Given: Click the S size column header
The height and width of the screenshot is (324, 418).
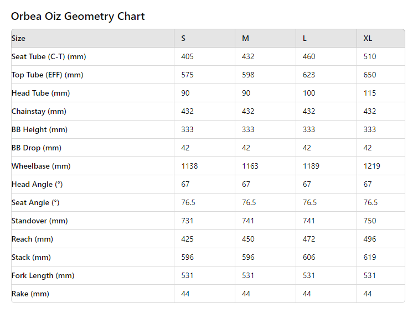Looking at the screenshot, I should (183, 38).
